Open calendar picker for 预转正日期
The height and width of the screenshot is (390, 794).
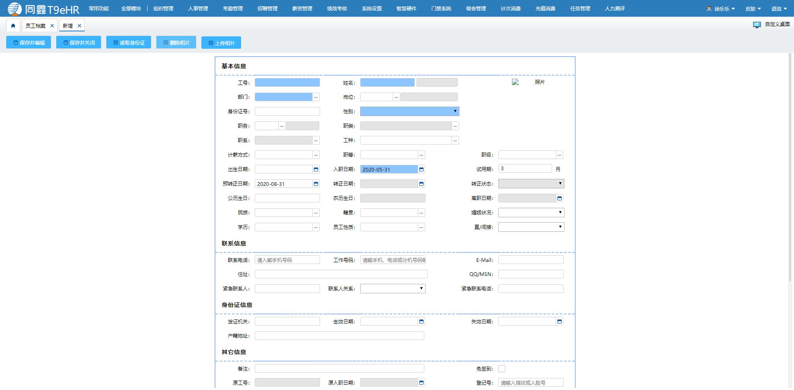point(316,184)
